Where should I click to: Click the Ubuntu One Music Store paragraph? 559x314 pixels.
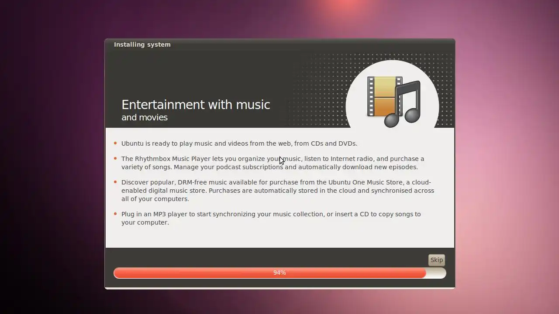[278, 191]
